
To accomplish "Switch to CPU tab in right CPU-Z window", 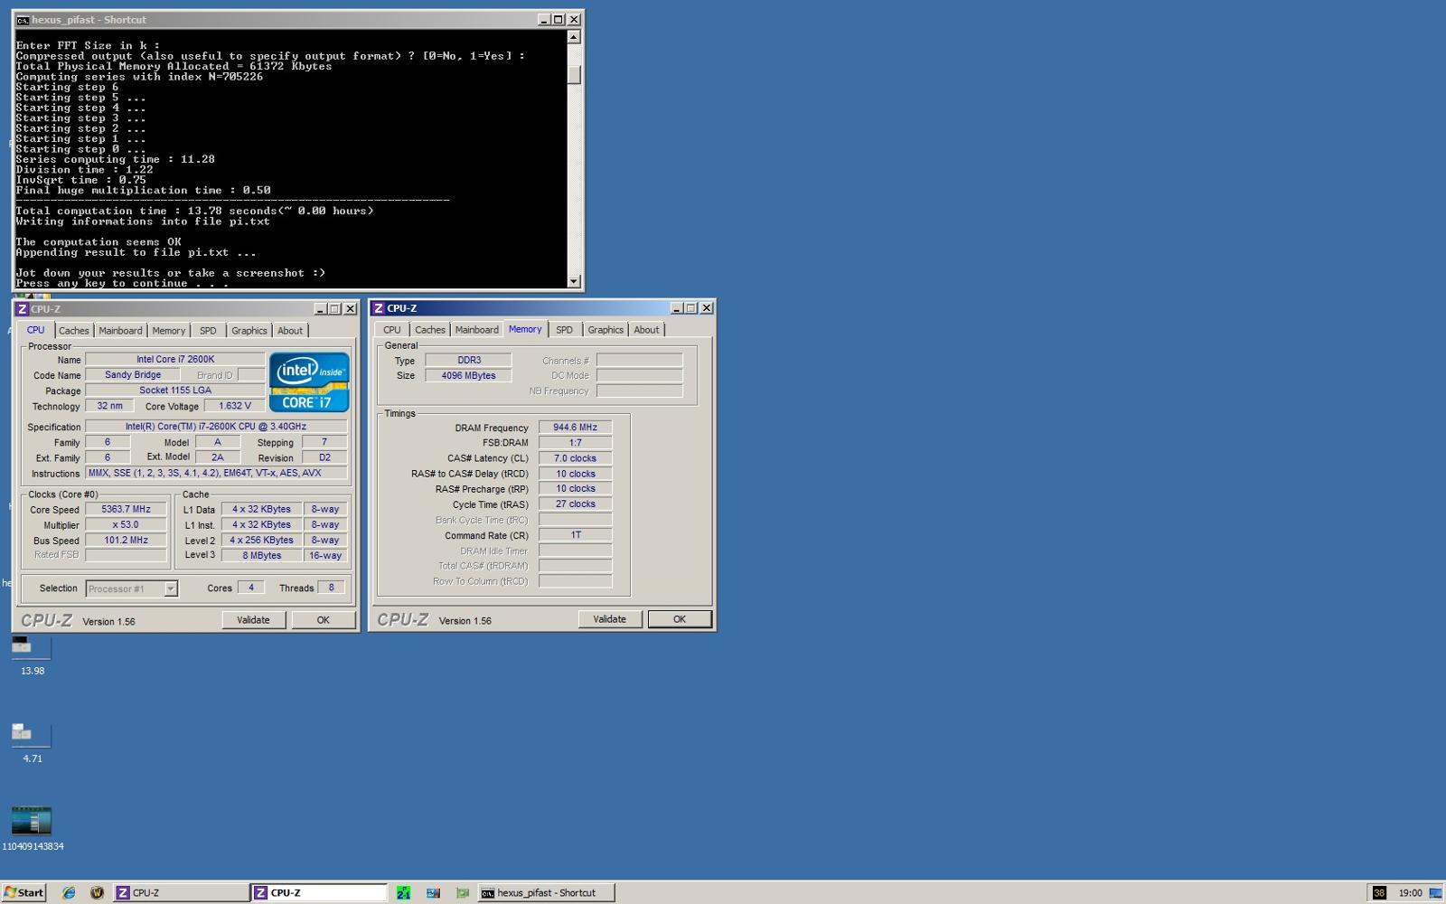I will click(x=391, y=330).
